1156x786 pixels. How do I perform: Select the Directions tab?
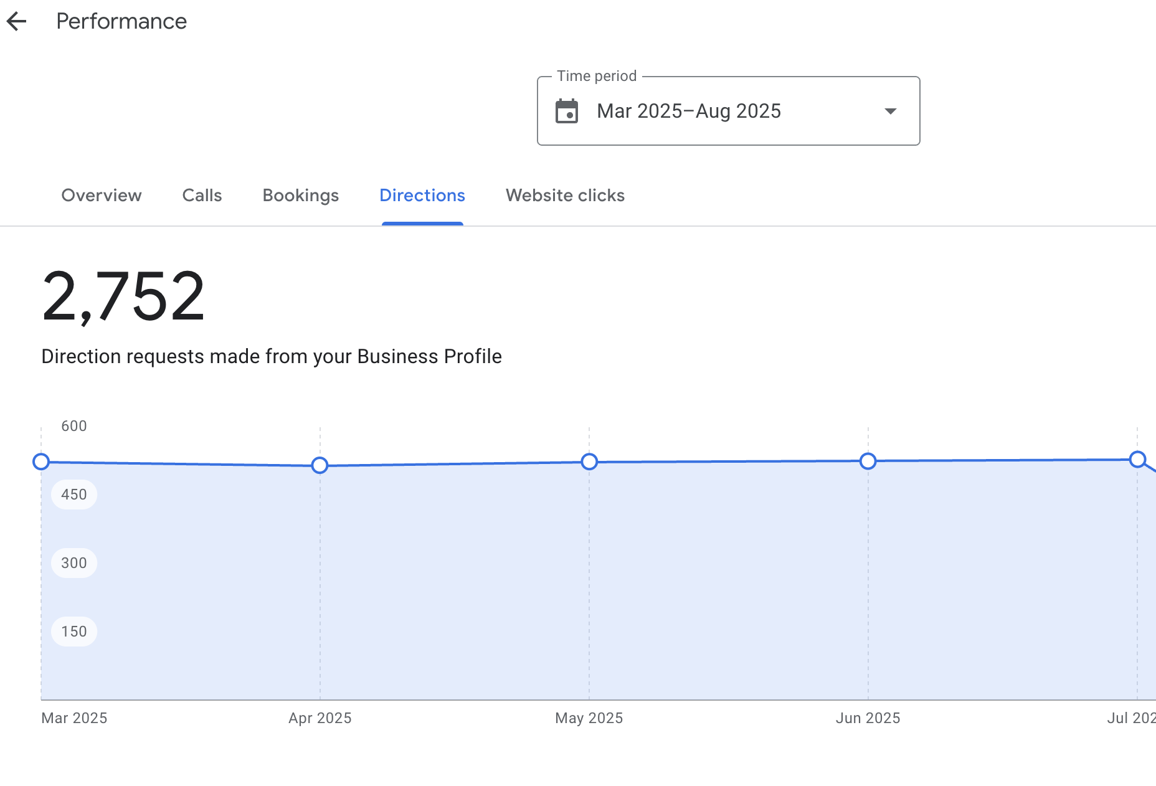422,196
